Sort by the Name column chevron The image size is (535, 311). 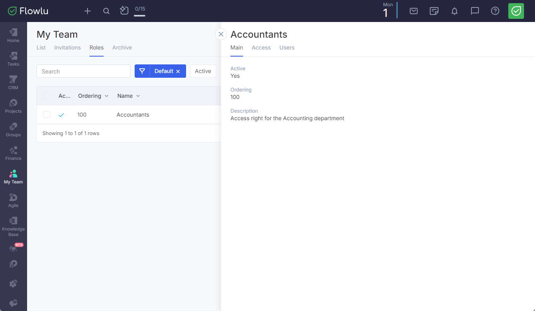[138, 96]
